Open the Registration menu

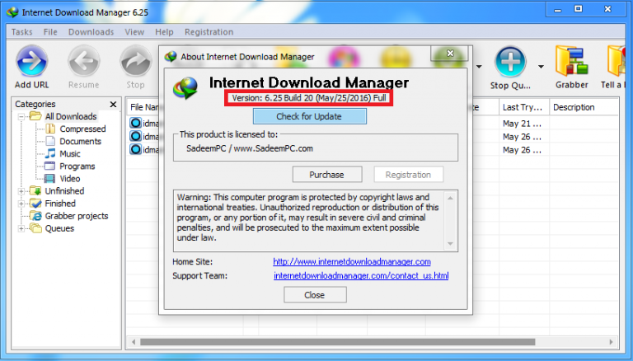(x=209, y=32)
